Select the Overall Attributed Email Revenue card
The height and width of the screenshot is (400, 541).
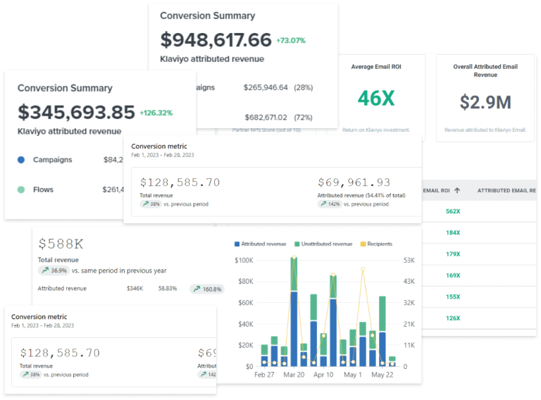(x=485, y=98)
